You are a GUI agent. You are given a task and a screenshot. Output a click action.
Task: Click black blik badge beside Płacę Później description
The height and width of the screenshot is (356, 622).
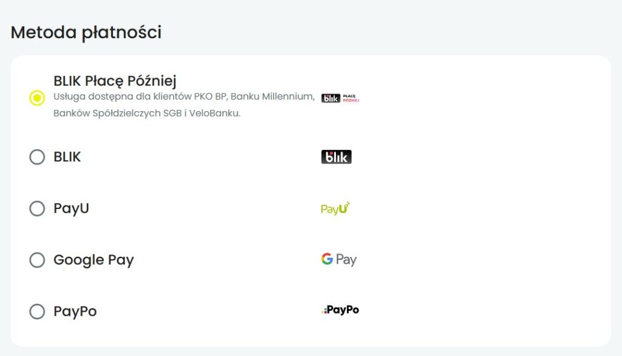click(x=330, y=98)
